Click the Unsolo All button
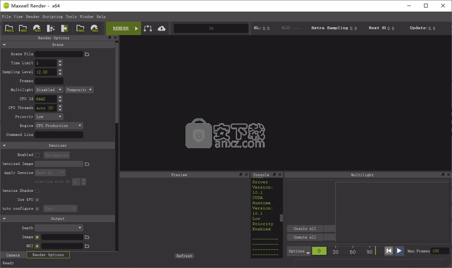 click(305, 228)
